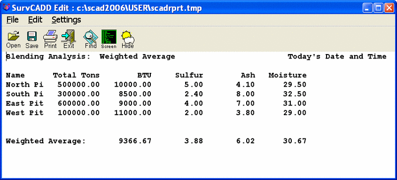Open the File menu
The height and width of the screenshot is (180, 397).
tap(12, 20)
